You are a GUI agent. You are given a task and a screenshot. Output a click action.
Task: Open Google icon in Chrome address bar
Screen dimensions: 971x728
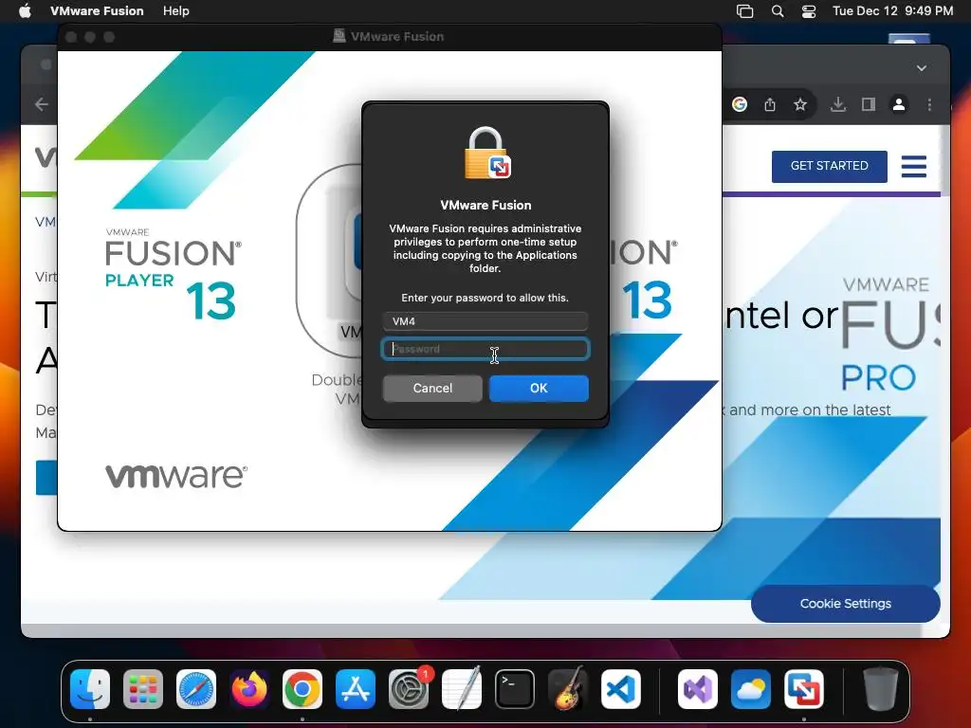point(740,104)
